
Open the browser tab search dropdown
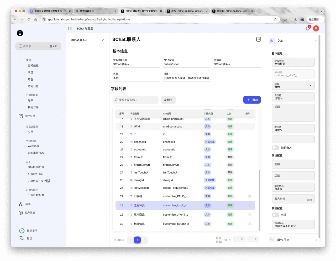click(321, 11)
